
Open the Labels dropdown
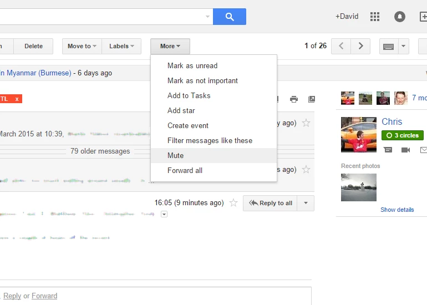pos(121,46)
